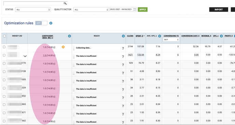The height and width of the screenshot is (125, 235).
Task: Open the Conversions to BUY dropdown
Action: click(x=171, y=40)
